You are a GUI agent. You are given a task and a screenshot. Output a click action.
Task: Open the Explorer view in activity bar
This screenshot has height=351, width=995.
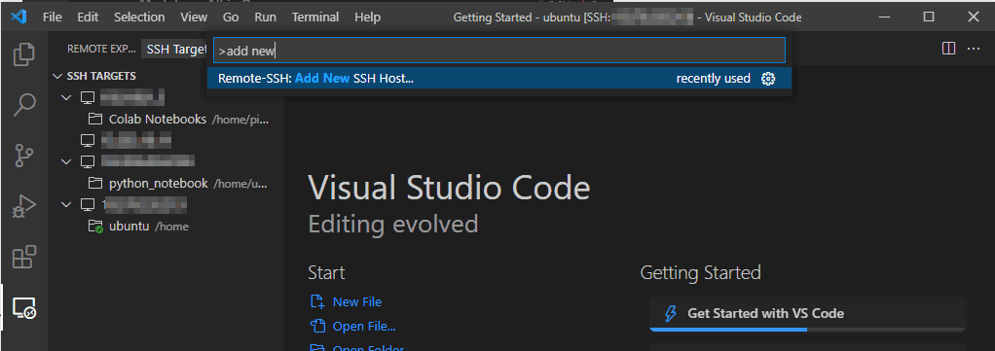pyautogui.click(x=24, y=53)
